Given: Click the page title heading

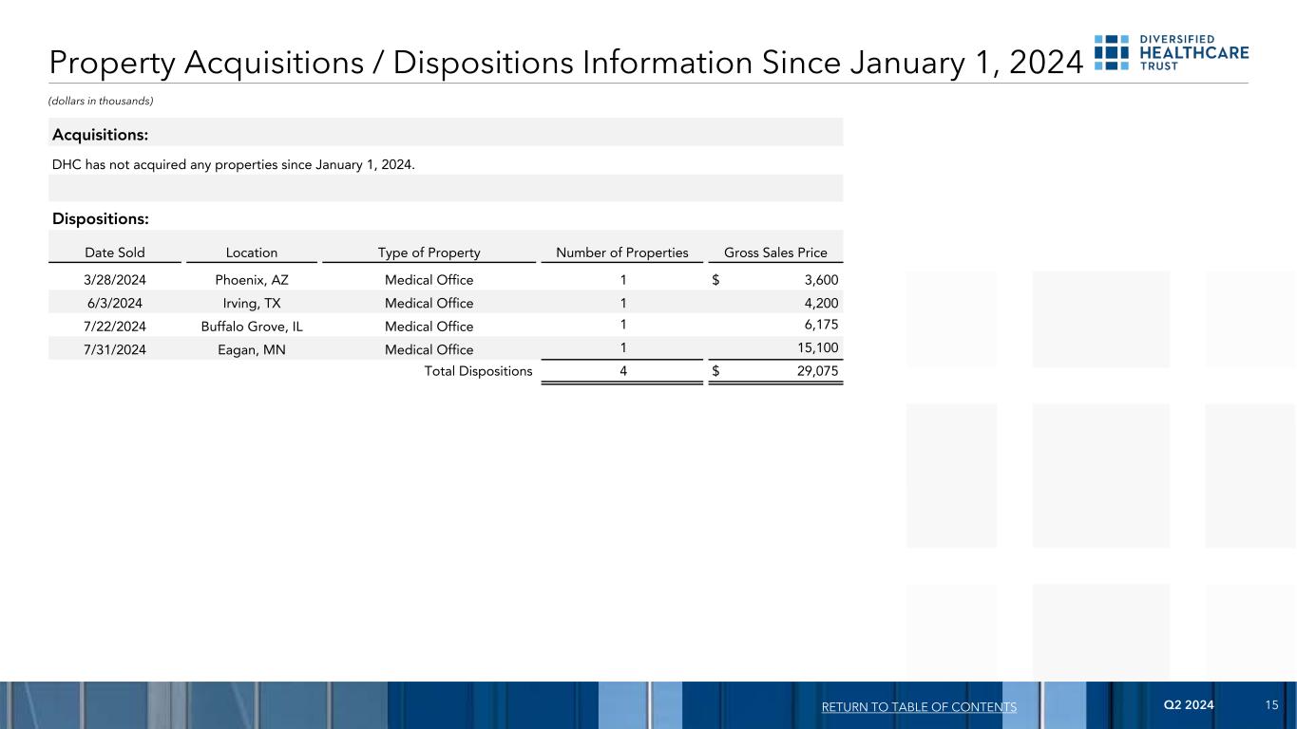Looking at the screenshot, I should click(565, 62).
